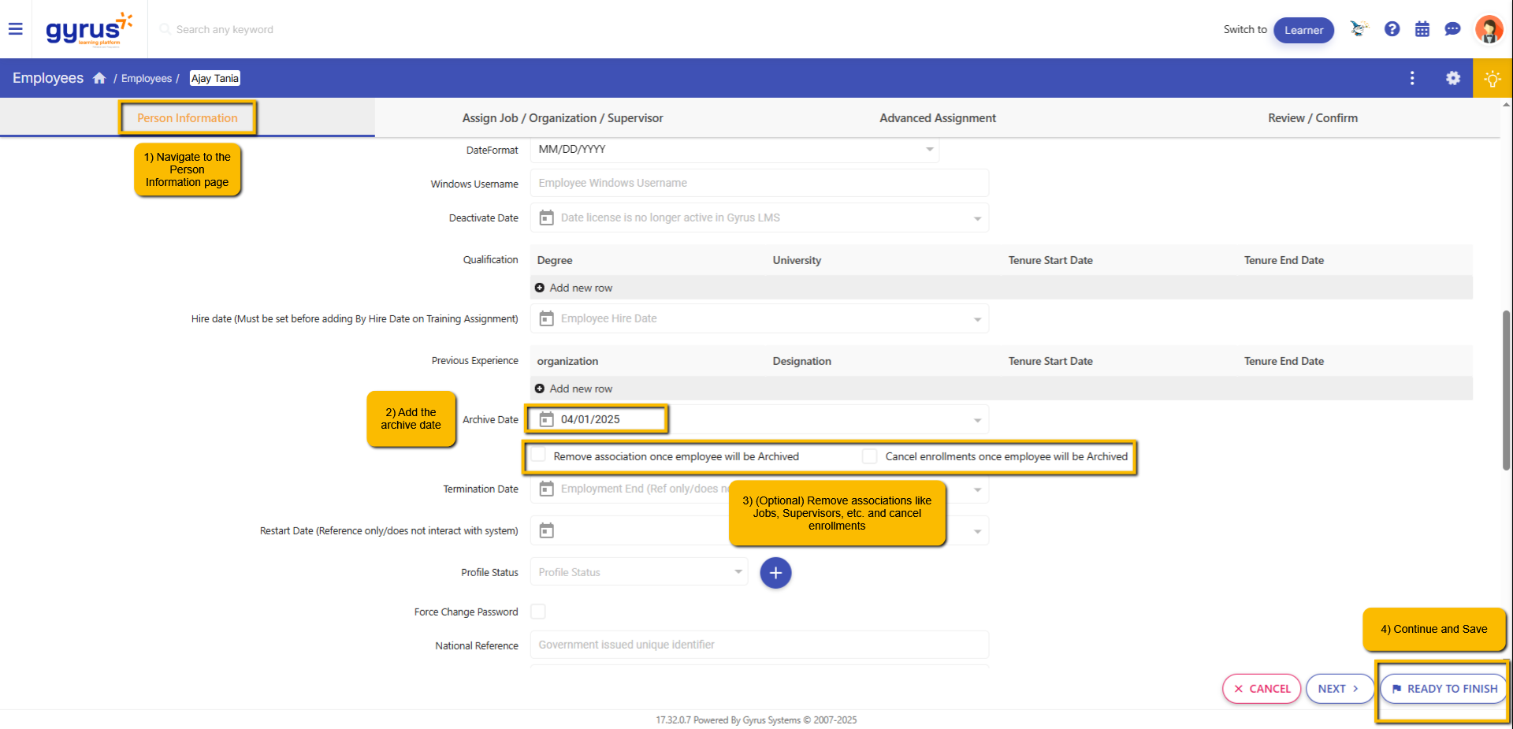Check Cancel enrollments once employee Archived

(x=870, y=456)
